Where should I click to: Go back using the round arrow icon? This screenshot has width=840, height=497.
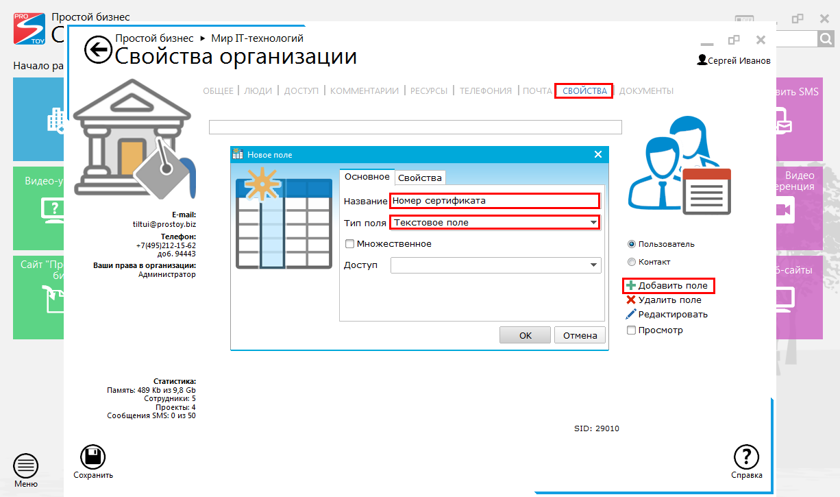click(x=98, y=49)
